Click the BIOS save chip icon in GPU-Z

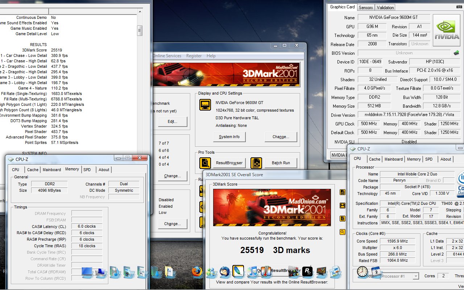click(x=456, y=53)
